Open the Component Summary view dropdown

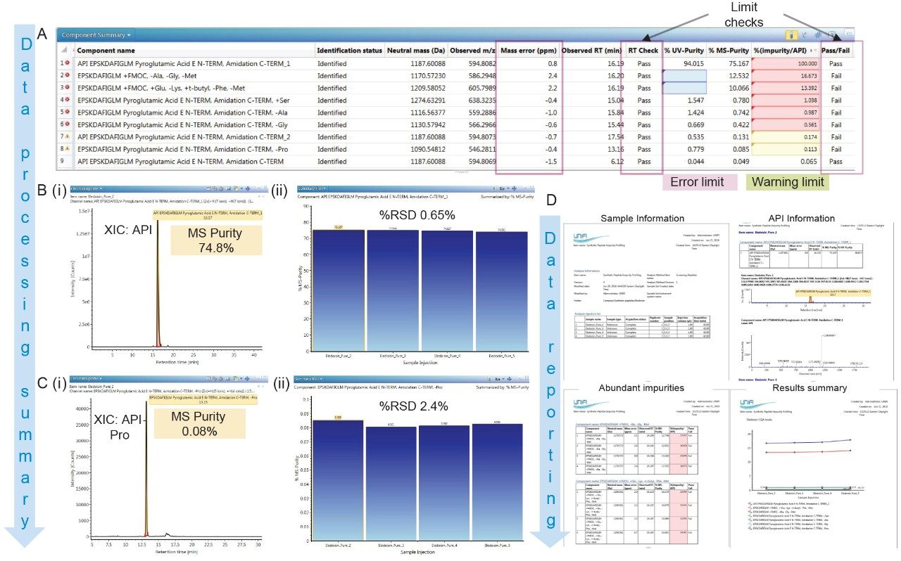click(129, 35)
